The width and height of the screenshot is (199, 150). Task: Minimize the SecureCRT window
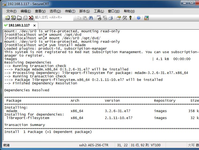[185, 3]
